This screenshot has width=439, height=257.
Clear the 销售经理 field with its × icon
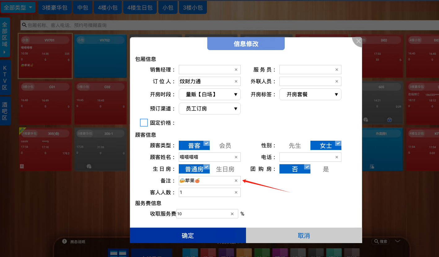[236, 70]
